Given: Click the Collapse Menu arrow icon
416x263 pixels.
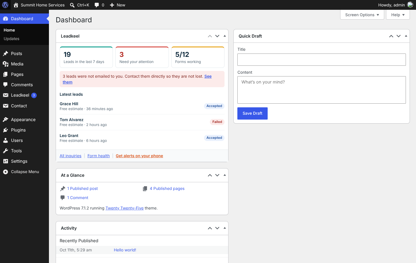Looking at the screenshot, I should pyautogui.click(x=6, y=172).
